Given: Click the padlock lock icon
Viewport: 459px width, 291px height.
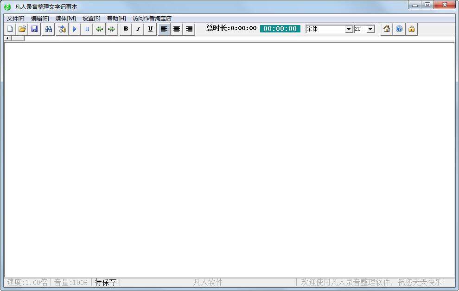Looking at the screenshot, I should [411, 29].
